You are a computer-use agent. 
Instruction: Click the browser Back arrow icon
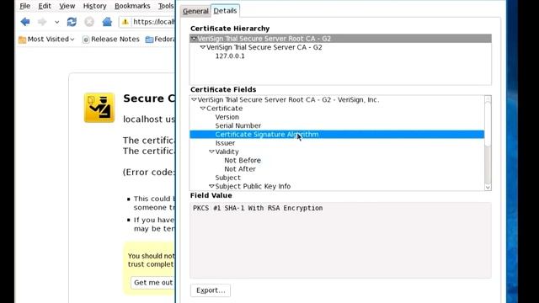pyautogui.click(x=25, y=22)
